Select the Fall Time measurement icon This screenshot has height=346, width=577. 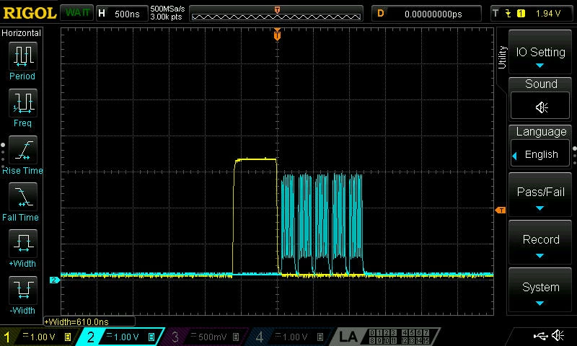pyautogui.click(x=23, y=196)
